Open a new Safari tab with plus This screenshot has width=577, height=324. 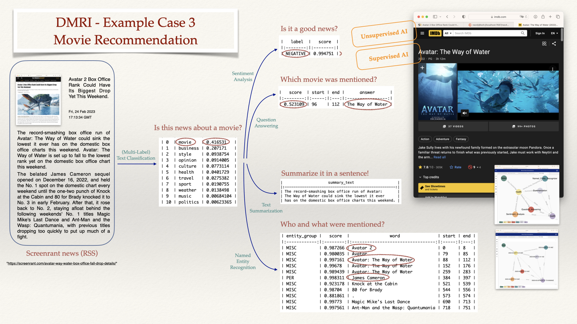click(x=550, y=17)
